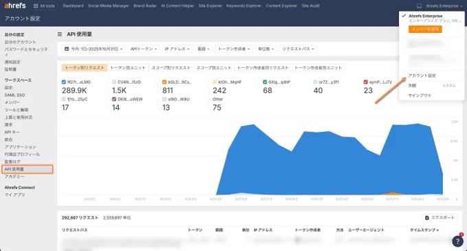Image resolution: width=467 pixels, height=251 pixels.
Task: Open Site Audit in the top navigation
Action: pyautogui.click(x=310, y=6)
